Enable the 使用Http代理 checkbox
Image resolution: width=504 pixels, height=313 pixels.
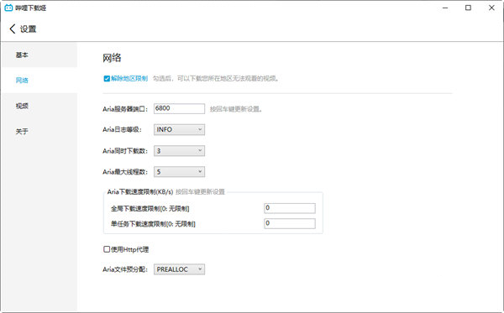[x=107, y=249]
